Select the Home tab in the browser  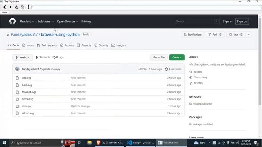point(5,12)
